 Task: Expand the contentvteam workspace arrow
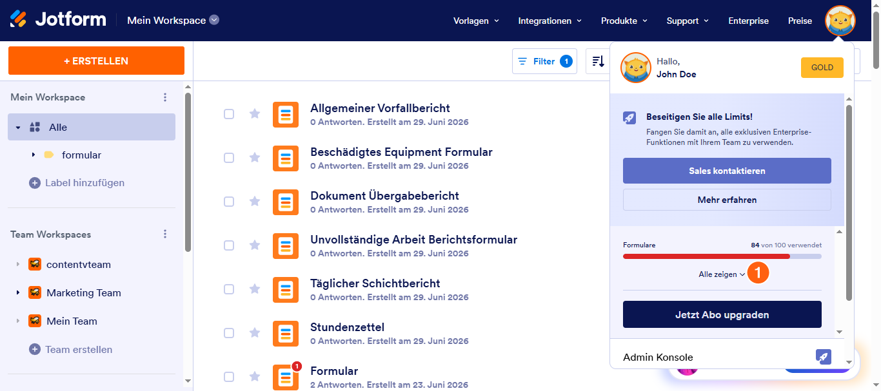tap(18, 265)
